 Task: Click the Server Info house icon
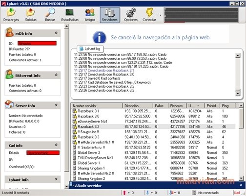pos(9,104)
